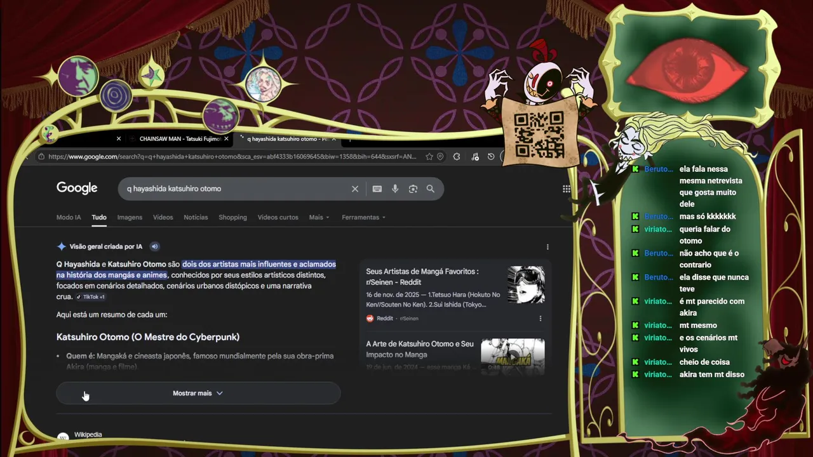Open the Vídeos curtos results tab
The width and height of the screenshot is (813, 457).
tap(278, 217)
